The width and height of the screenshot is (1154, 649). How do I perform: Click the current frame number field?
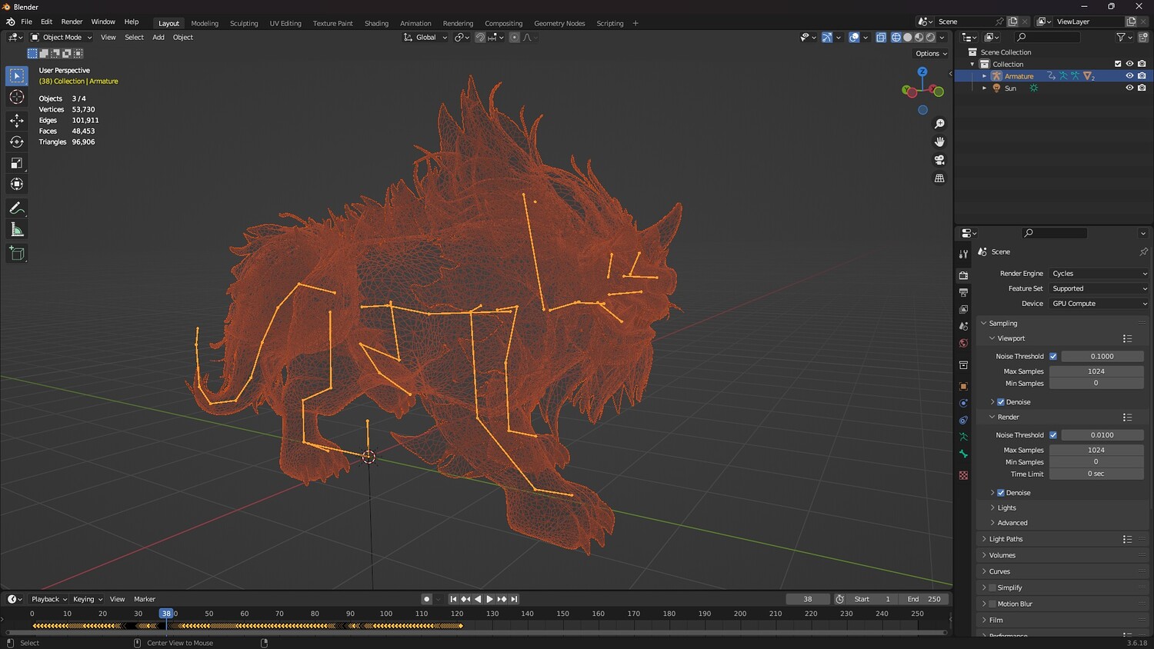point(808,599)
